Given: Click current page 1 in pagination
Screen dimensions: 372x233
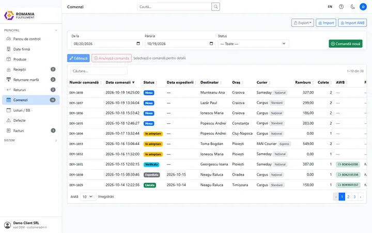Looking at the screenshot, I should [342, 197].
